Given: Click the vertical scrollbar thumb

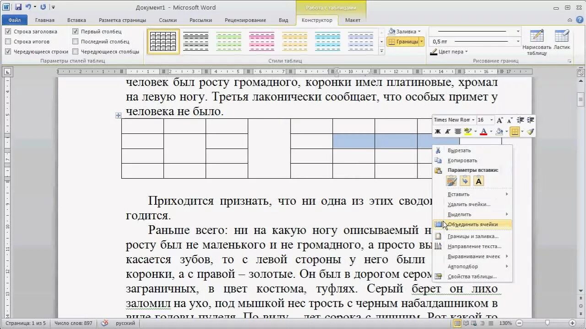Looking at the screenshot, I should 581,99.
